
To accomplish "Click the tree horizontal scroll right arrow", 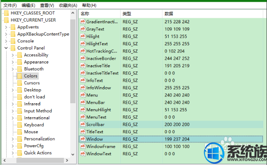I will point(67,160).
